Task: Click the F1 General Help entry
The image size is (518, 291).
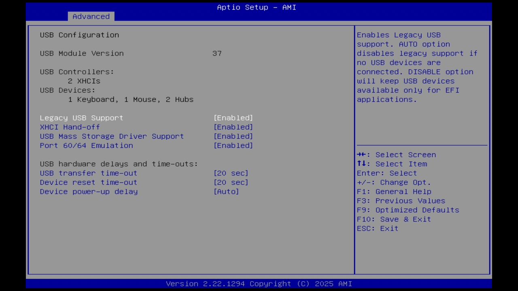Action: coord(390,192)
